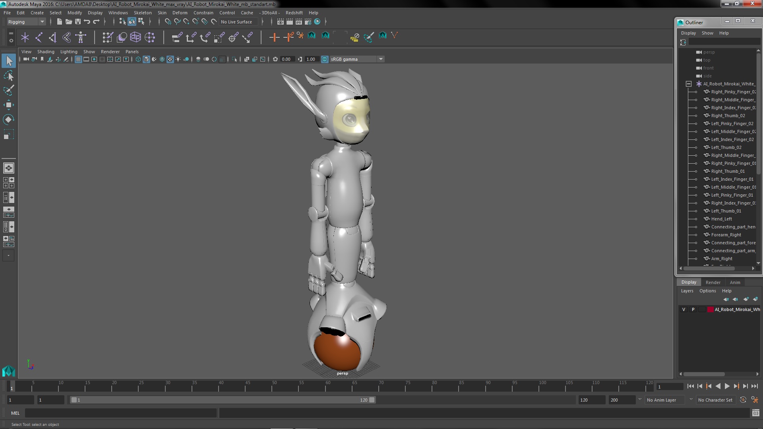Click the Layers menu in layer editor
Screen dimensions: 763x429
click(x=687, y=291)
